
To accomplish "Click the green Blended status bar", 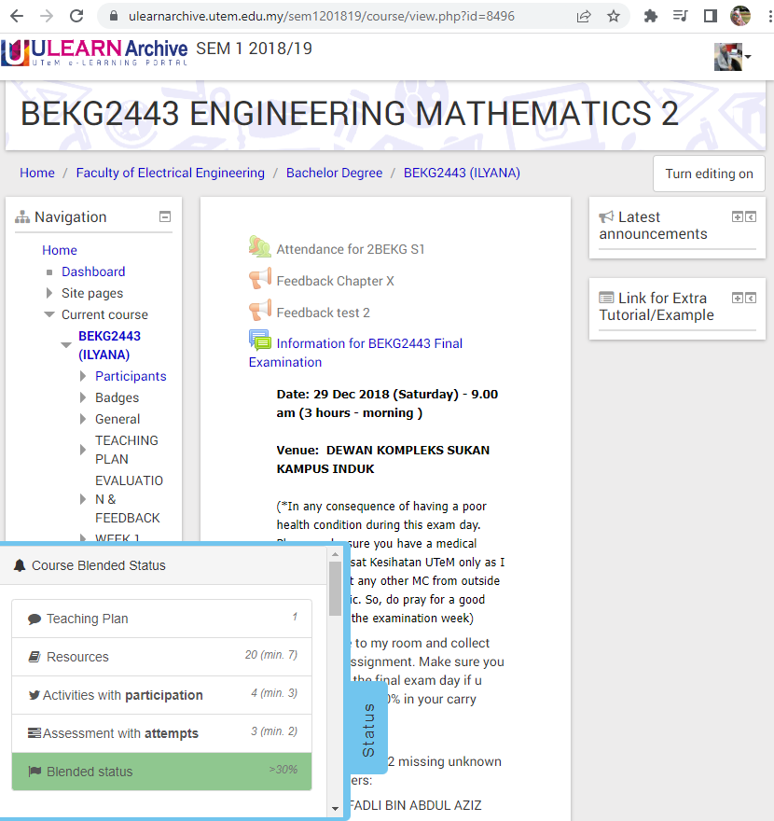I will pos(161,772).
